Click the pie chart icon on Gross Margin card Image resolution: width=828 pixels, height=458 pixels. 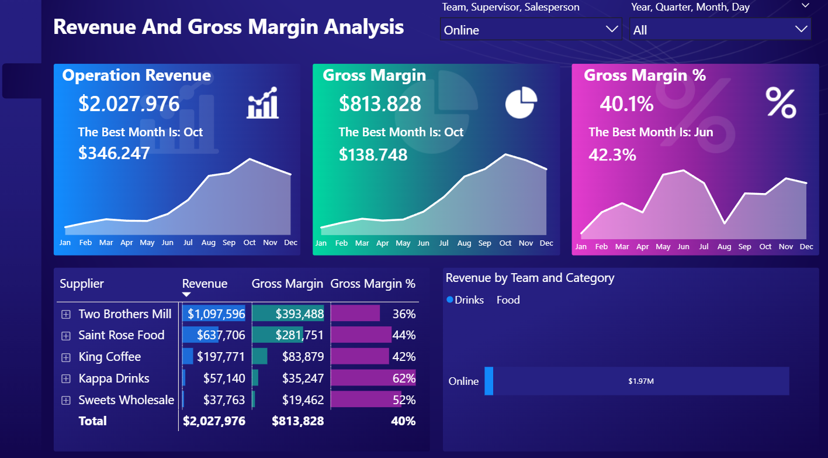pos(521,101)
